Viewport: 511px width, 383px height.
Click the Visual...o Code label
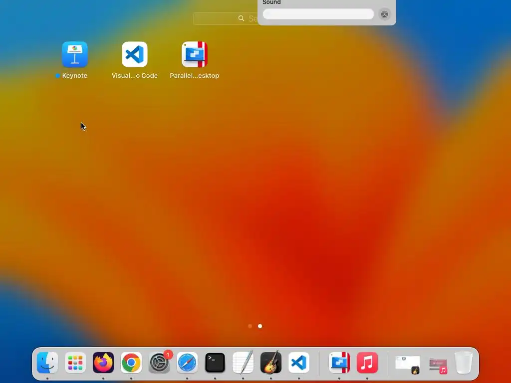click(x=135, y=76)
